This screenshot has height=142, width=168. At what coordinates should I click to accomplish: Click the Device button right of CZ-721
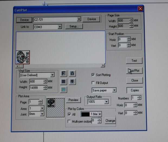tap(92, 19)
